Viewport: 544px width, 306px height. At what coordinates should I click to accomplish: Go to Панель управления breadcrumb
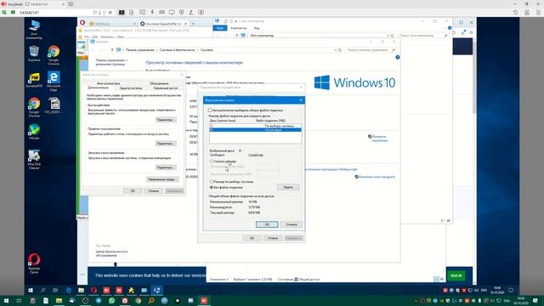point(139,50)
